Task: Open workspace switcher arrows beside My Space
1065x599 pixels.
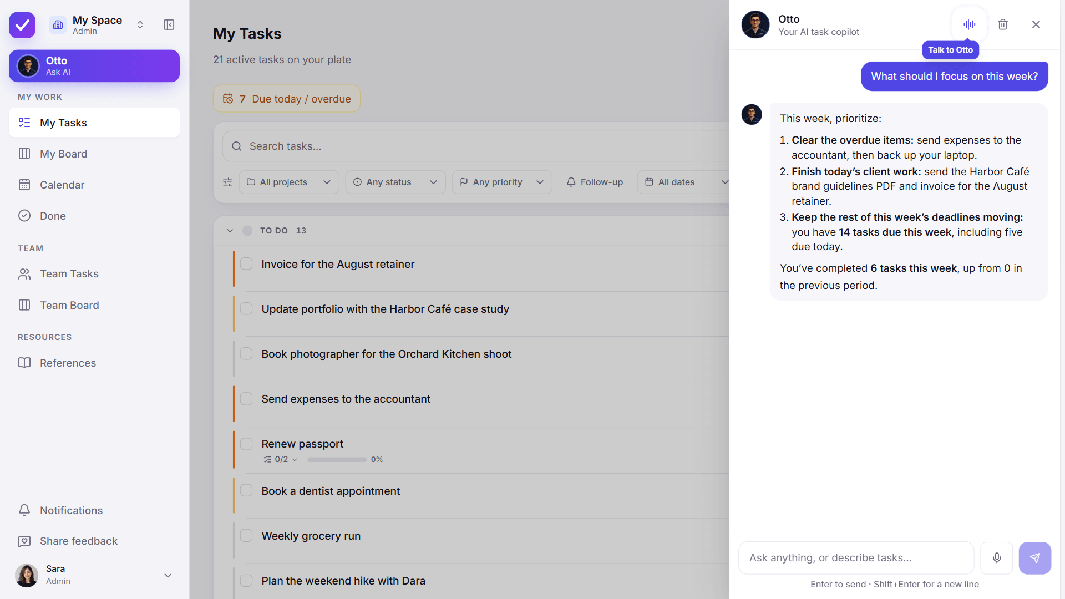Action: coord(140,25)
